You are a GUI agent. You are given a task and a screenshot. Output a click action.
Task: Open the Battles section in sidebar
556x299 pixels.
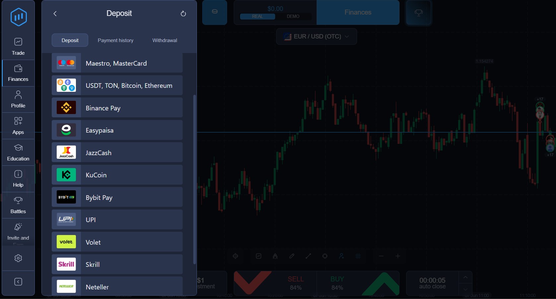point(18,205)
